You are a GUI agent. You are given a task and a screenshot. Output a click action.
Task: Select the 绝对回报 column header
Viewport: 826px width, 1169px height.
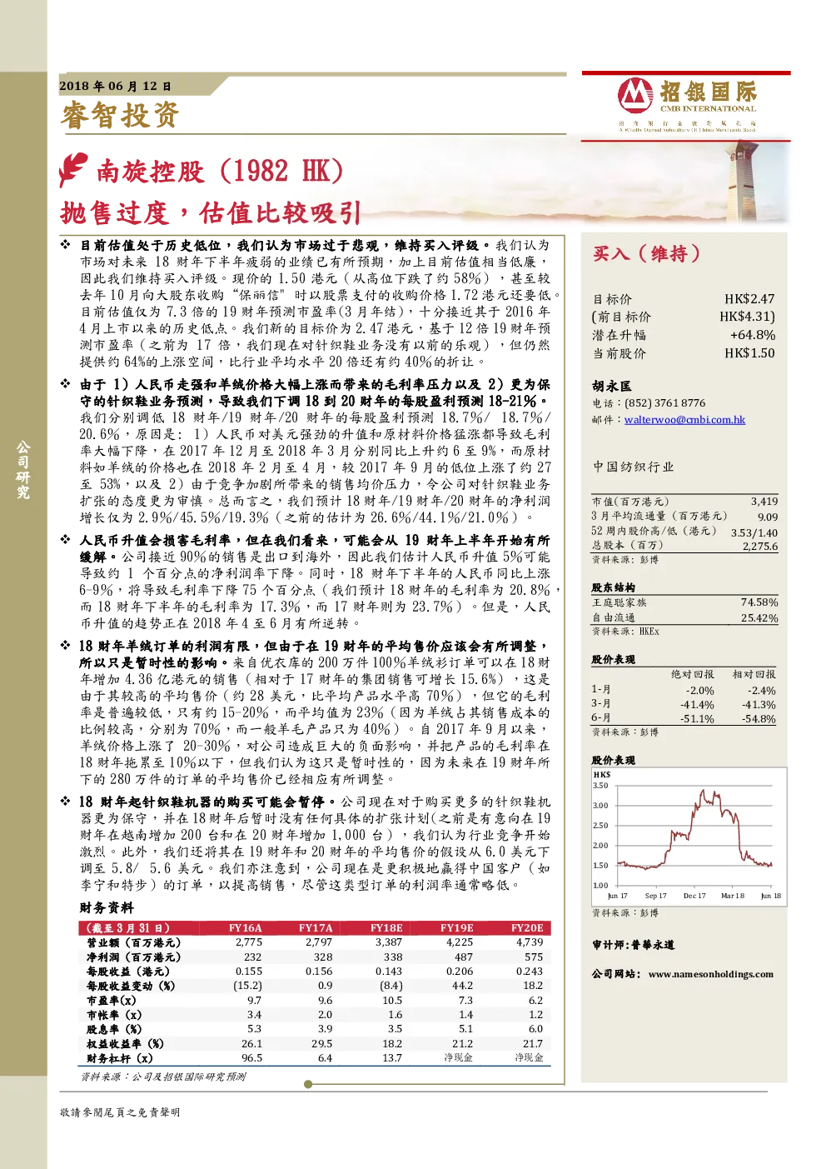pos(693,674)
